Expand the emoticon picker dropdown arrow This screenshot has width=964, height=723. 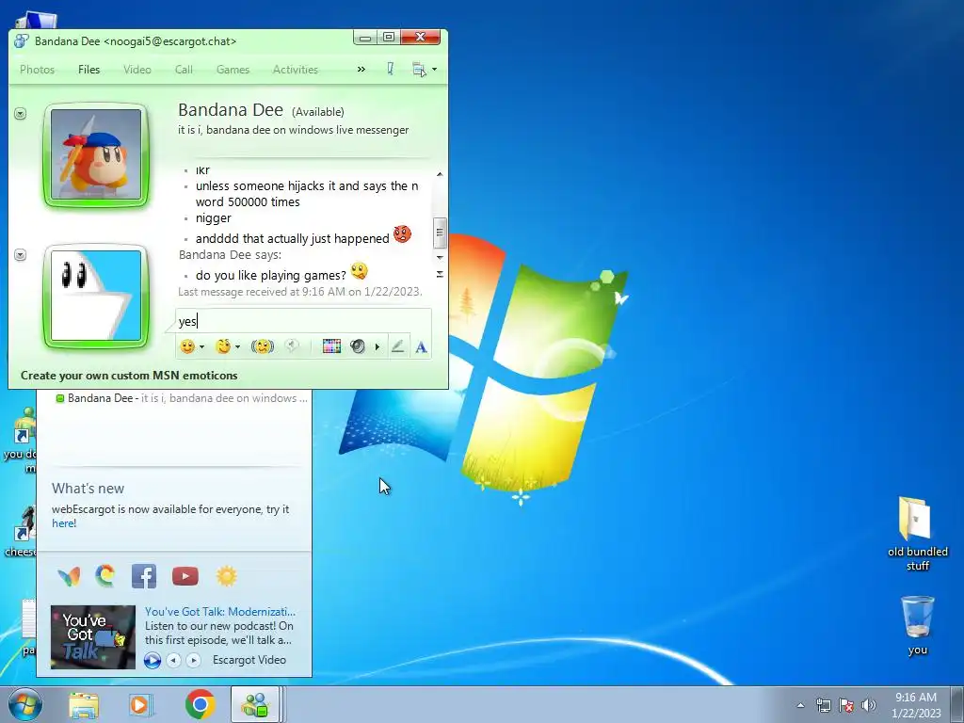tap(201, 346)
